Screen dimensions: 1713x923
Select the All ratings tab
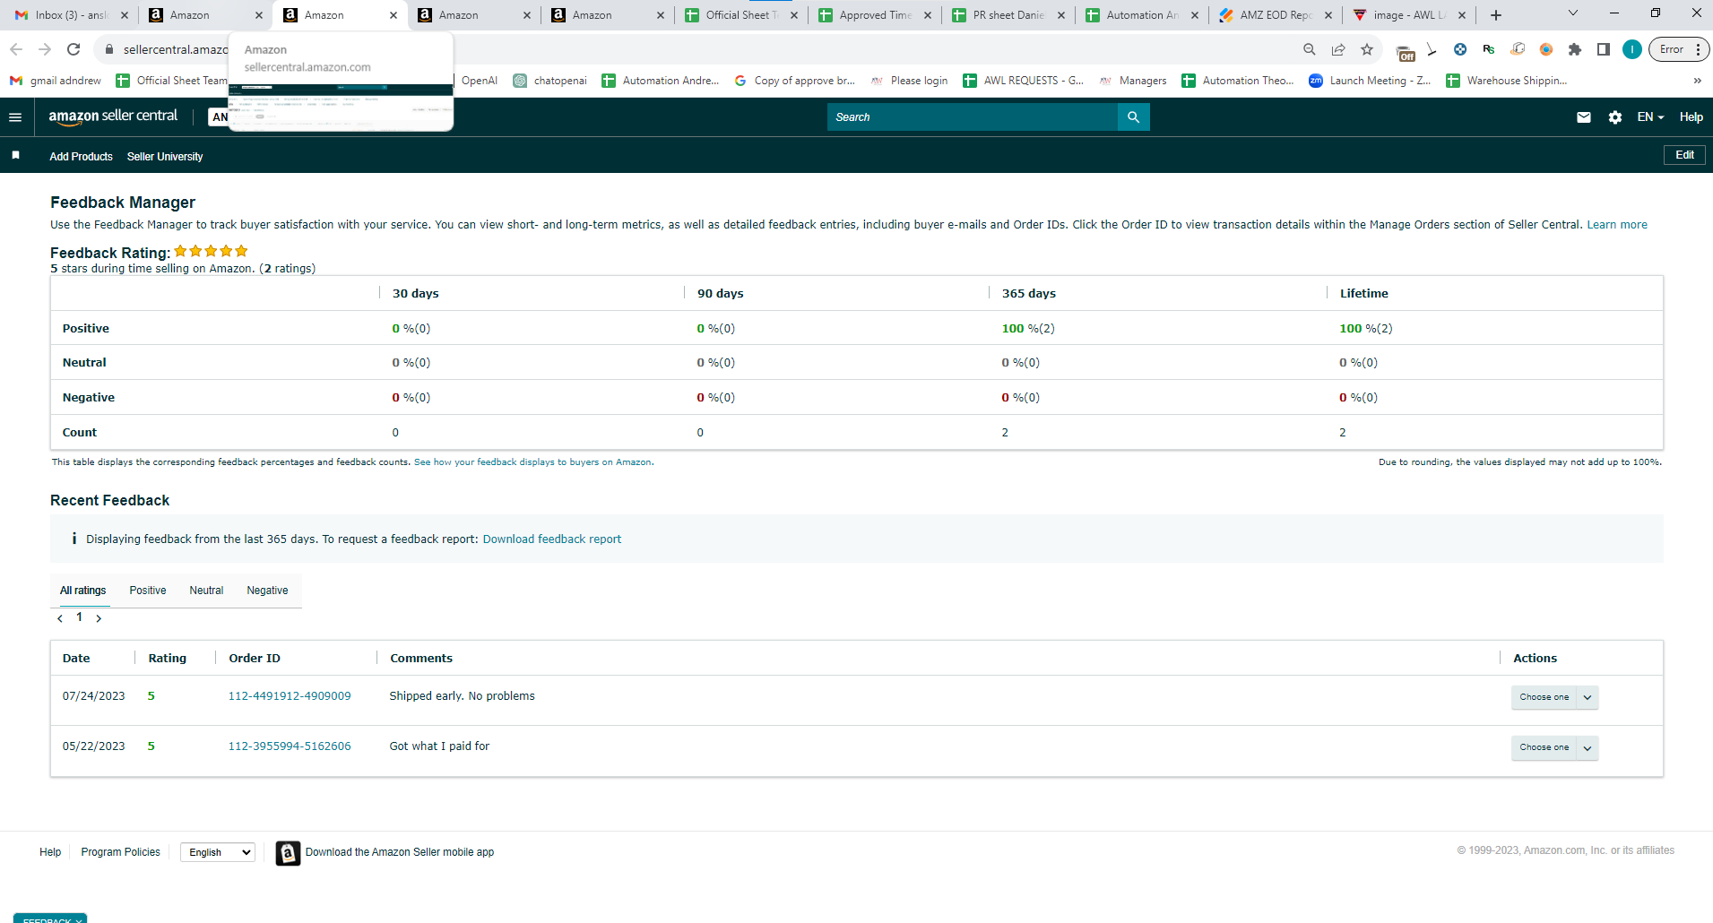click(82, 591)
